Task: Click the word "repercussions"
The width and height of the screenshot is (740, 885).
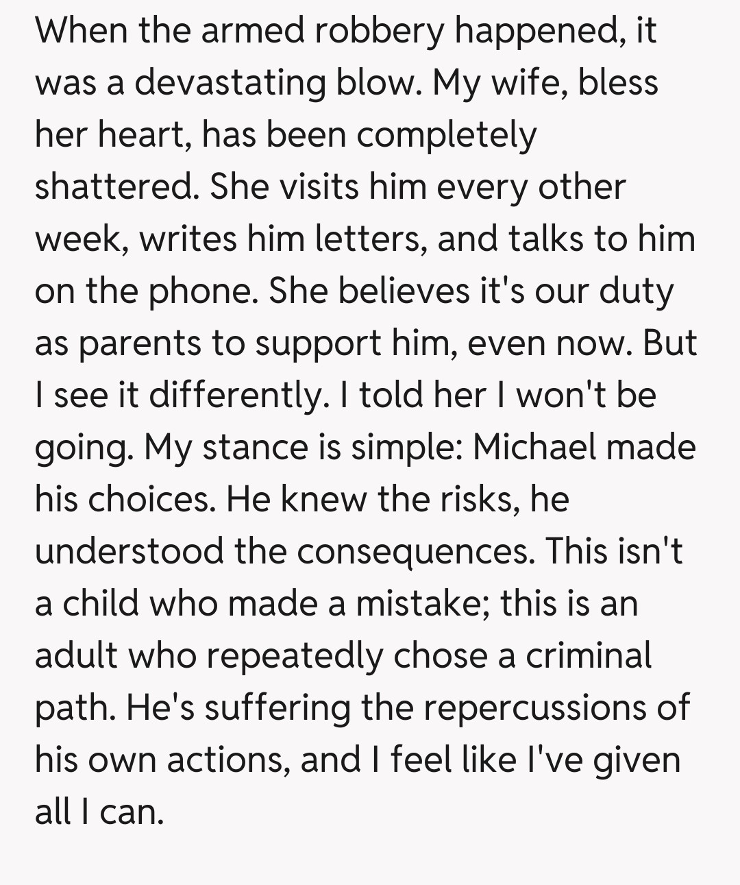Action: point(534,707)
